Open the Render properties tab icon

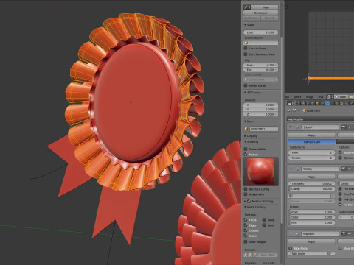pos(298,103)
